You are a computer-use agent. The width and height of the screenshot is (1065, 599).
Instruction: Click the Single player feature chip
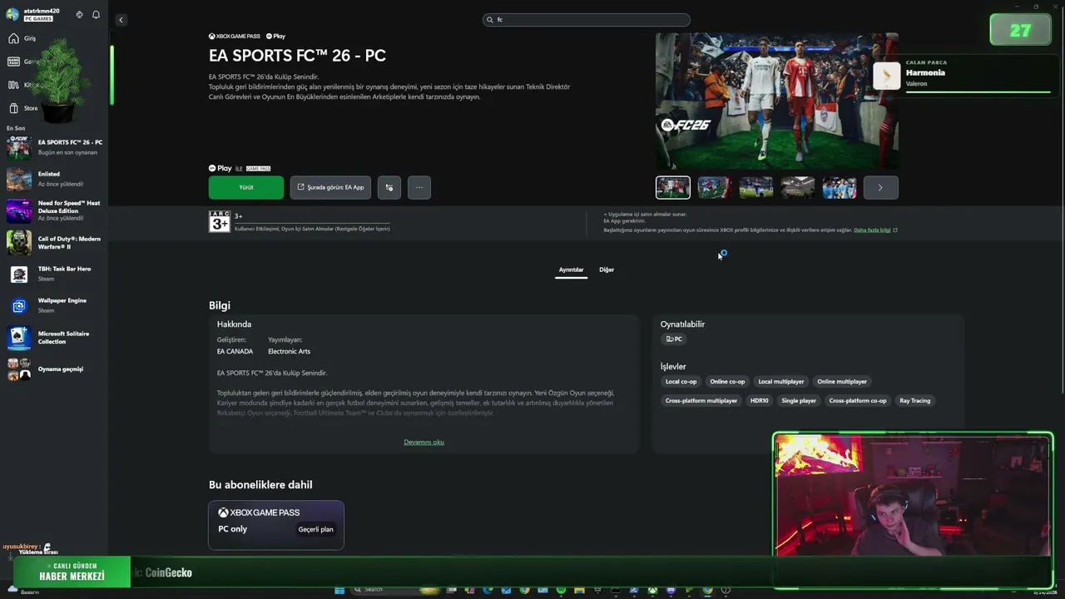pyautogui.click(x=799, y=401)
